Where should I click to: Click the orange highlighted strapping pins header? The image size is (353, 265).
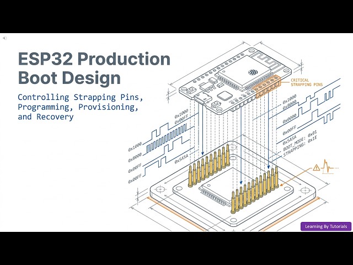pos(268,87)
